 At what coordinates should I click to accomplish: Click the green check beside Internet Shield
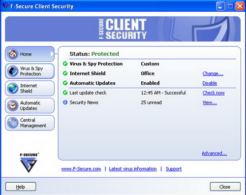click(65, 73)
